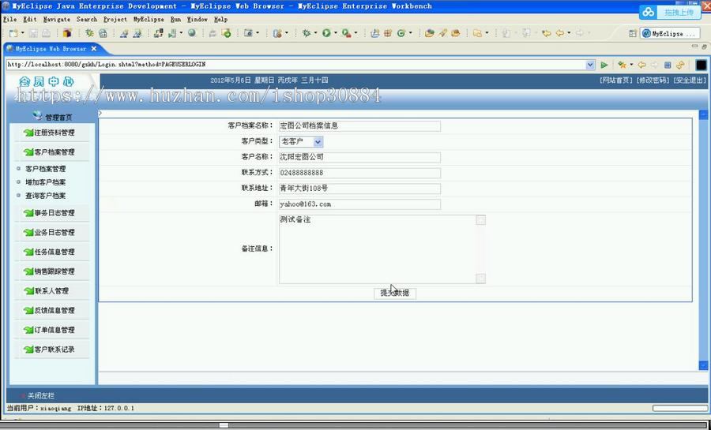The height and width of the screenshot is (430, 711).
Task: Click the Open Perspective icon
Action: 633,33
